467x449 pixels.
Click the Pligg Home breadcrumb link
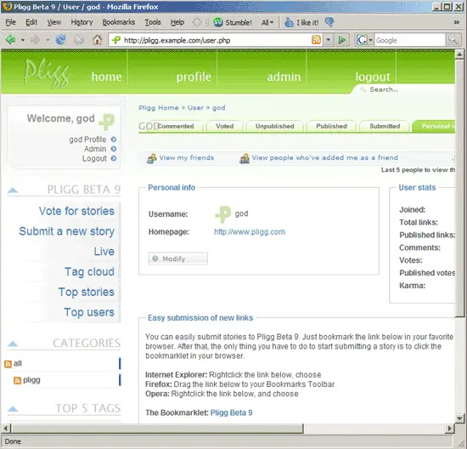click(159, 108)
